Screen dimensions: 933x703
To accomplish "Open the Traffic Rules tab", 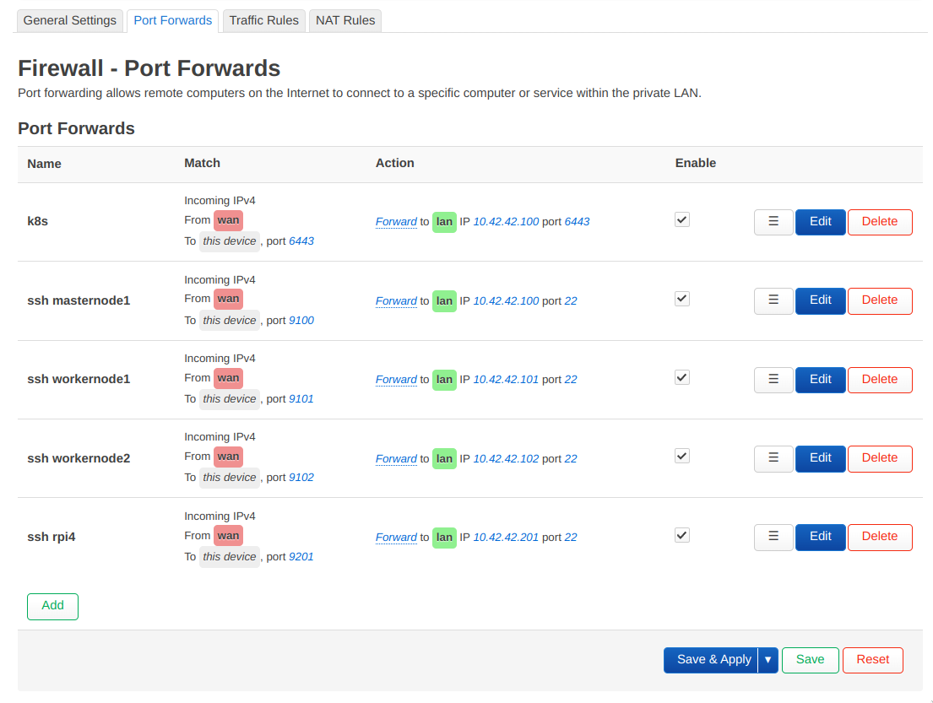I will (263, 20).
